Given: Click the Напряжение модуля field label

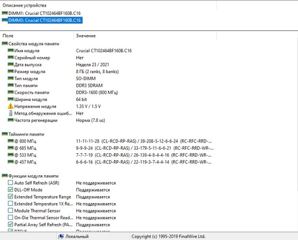Looking at the screenshot, I should click(x=35, y=106).
